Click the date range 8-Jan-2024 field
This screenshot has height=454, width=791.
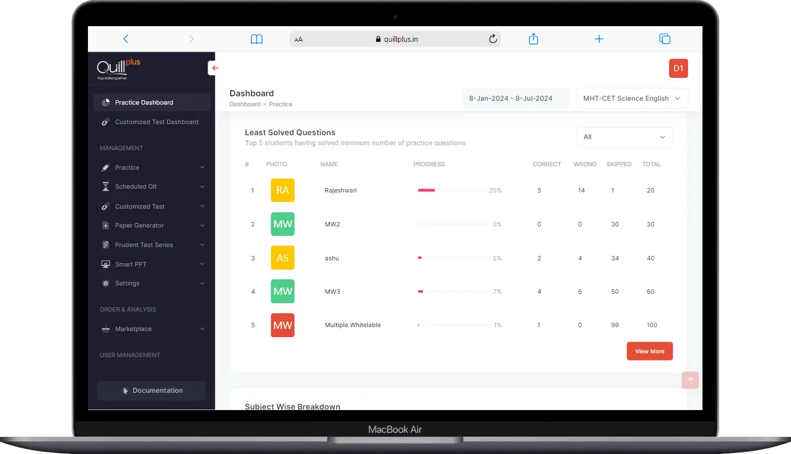pyautogui.click(x=510, y=98)
